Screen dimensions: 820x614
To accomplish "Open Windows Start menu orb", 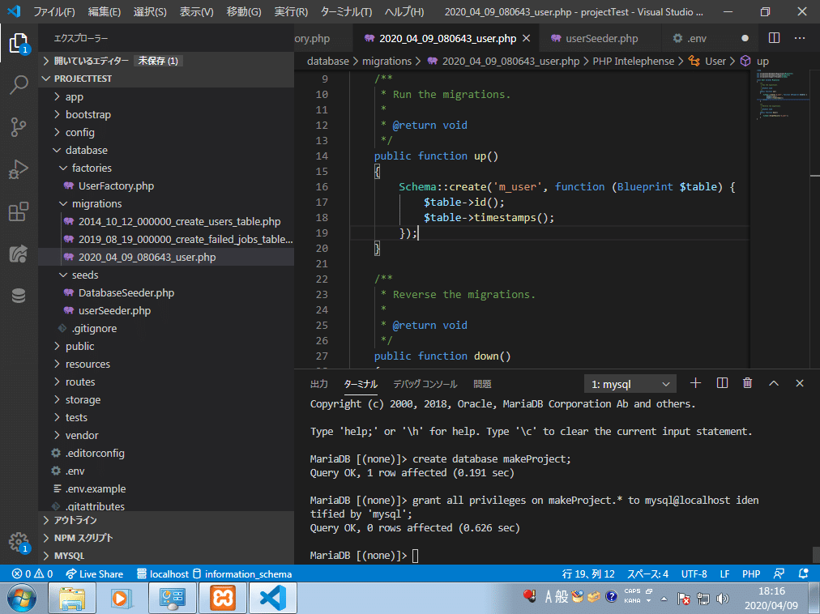I will (x=21, y=598).
